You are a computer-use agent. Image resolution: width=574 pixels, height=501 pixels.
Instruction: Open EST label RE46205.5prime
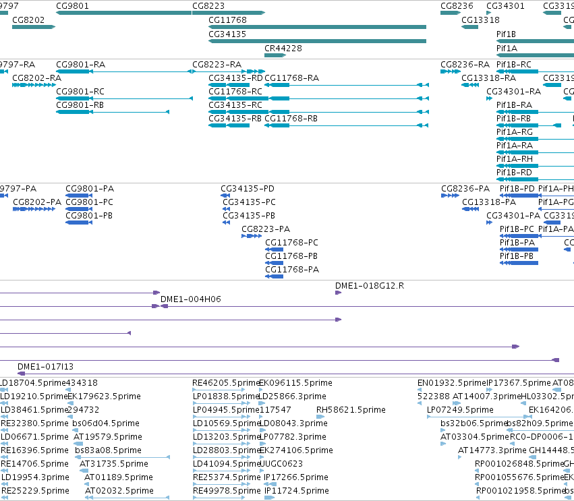point(226,383)
